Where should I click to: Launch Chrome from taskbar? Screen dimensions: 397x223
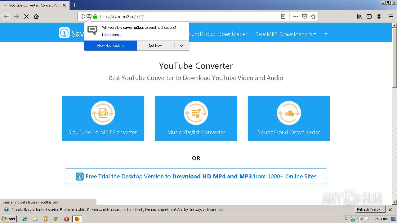[56, 219]
